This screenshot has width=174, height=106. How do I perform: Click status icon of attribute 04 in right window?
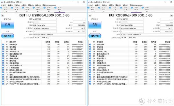90,51
